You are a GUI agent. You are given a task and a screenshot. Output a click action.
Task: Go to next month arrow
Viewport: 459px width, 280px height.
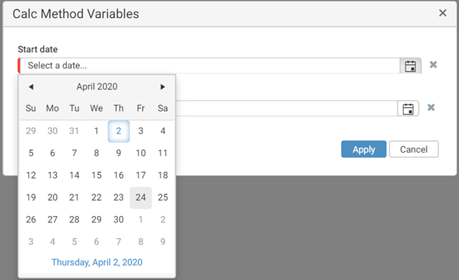click(x=163, y=86)
